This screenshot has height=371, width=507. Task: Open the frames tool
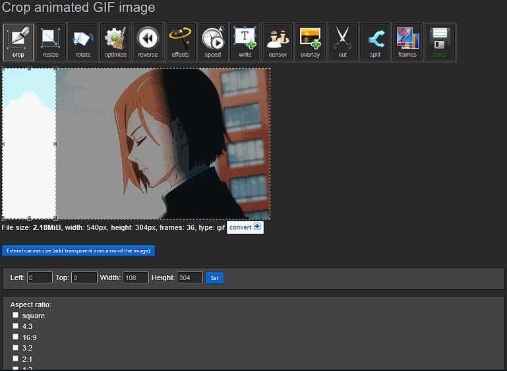point(407,42)
